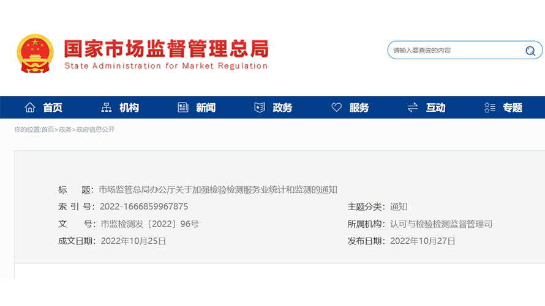Click the newspaper icon beside 新闻

[183, 107]
